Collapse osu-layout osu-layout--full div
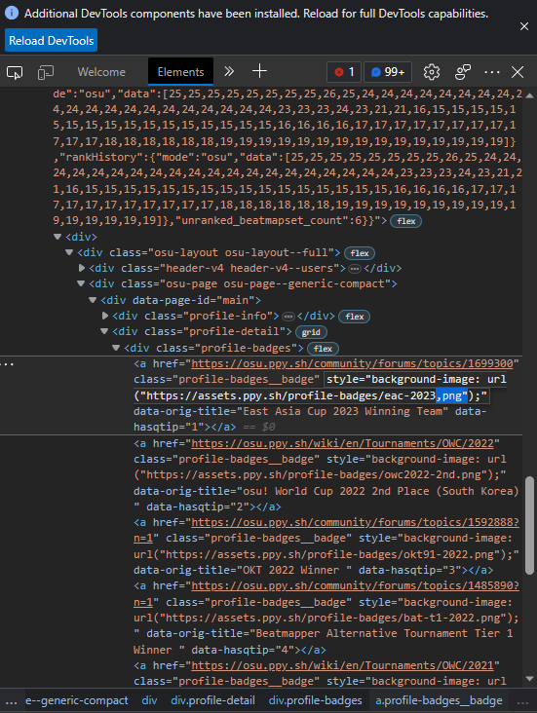 [69, 252]
